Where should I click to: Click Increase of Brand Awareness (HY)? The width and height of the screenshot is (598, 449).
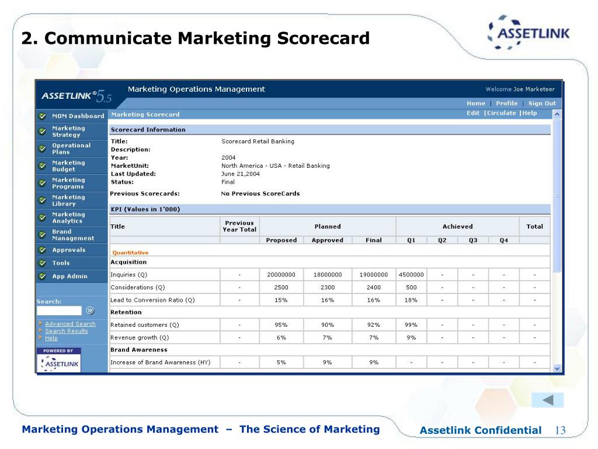coord(160,362)
